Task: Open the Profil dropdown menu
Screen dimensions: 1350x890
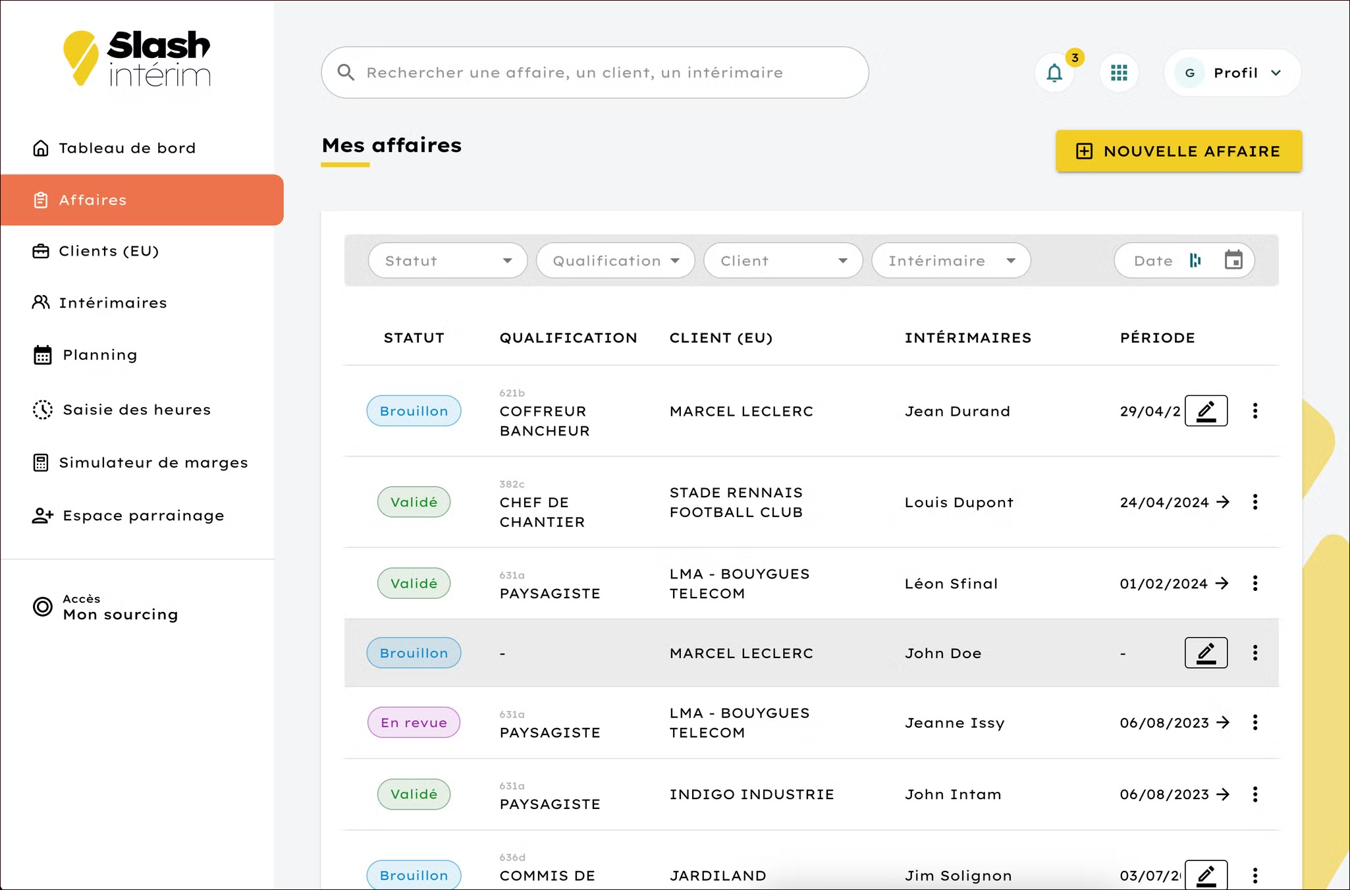Action: click(1232, 73)
